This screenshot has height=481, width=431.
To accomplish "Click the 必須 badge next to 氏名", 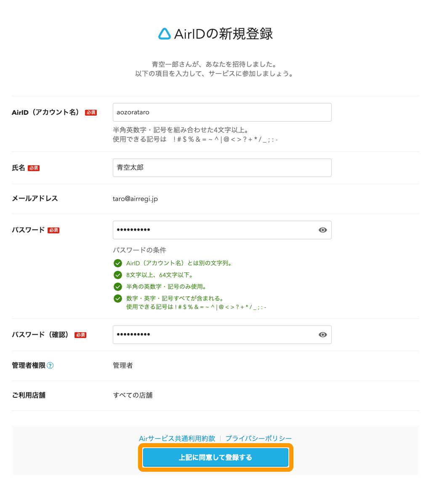I will (34, 168).
